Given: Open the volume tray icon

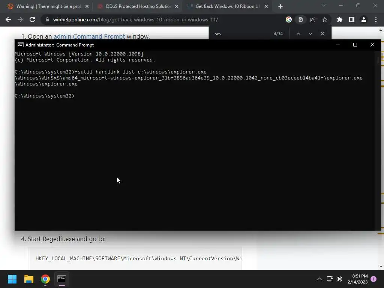Looking at the screenshot, I should 339,279.
